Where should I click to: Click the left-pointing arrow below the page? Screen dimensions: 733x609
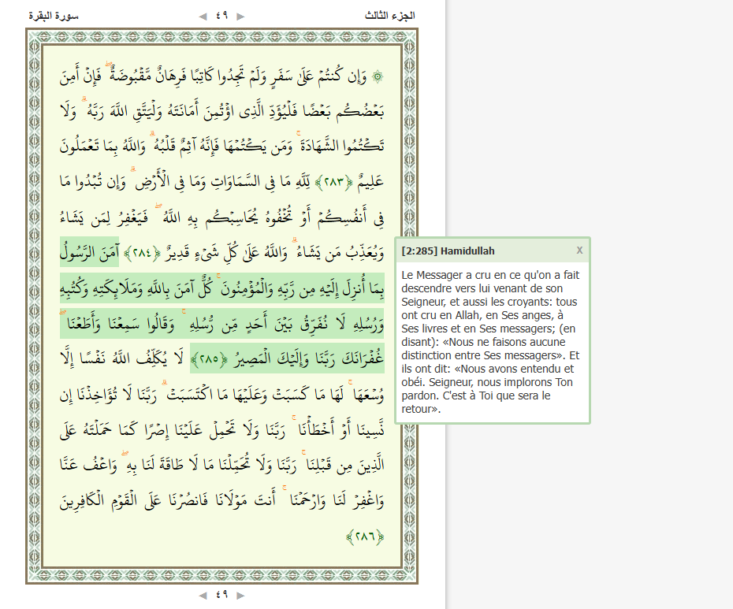[203, 596]
